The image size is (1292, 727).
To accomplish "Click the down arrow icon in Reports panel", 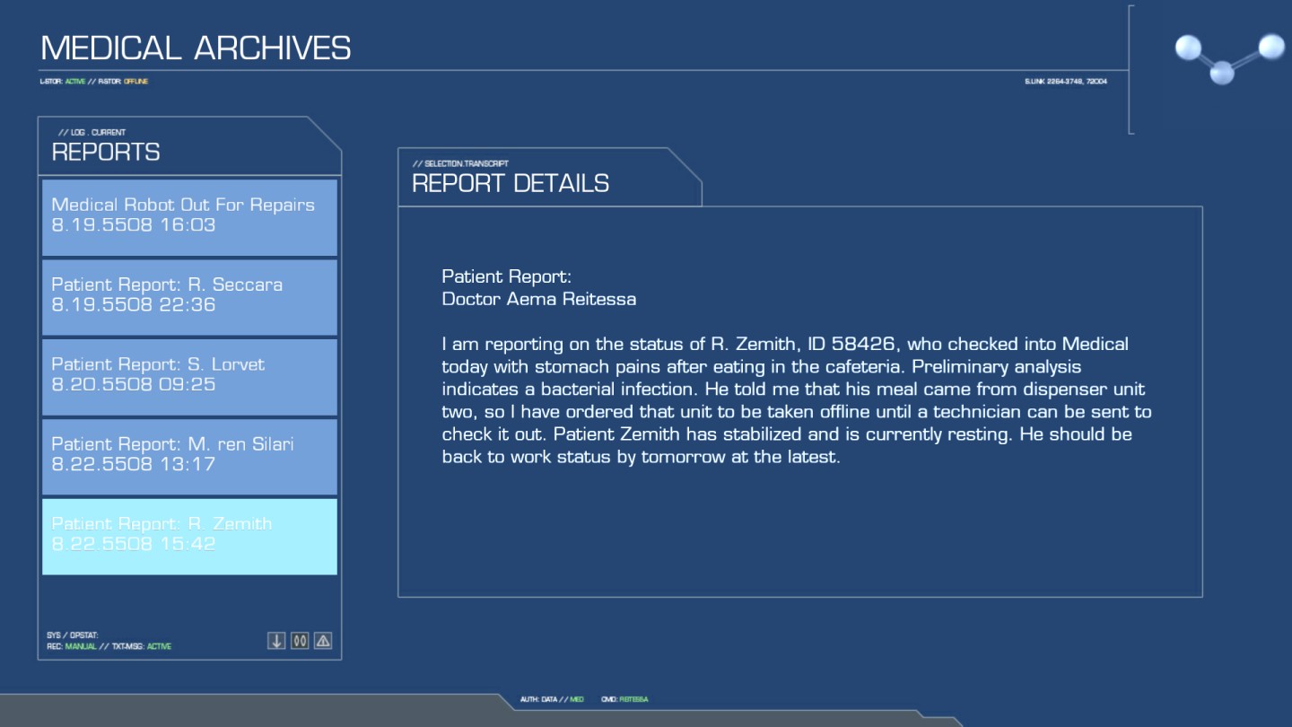I will (x=276, y=640).
